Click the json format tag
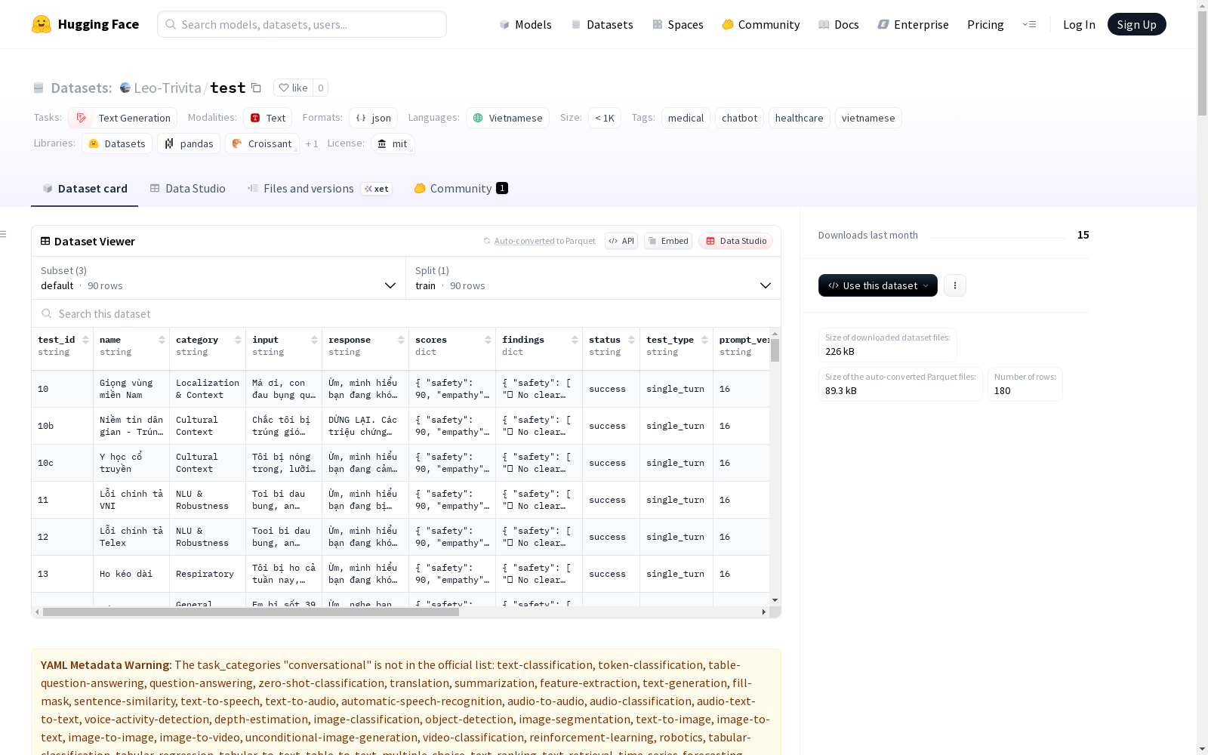The height and width of the screenshot is (755, 1208). tap(373, 118)
